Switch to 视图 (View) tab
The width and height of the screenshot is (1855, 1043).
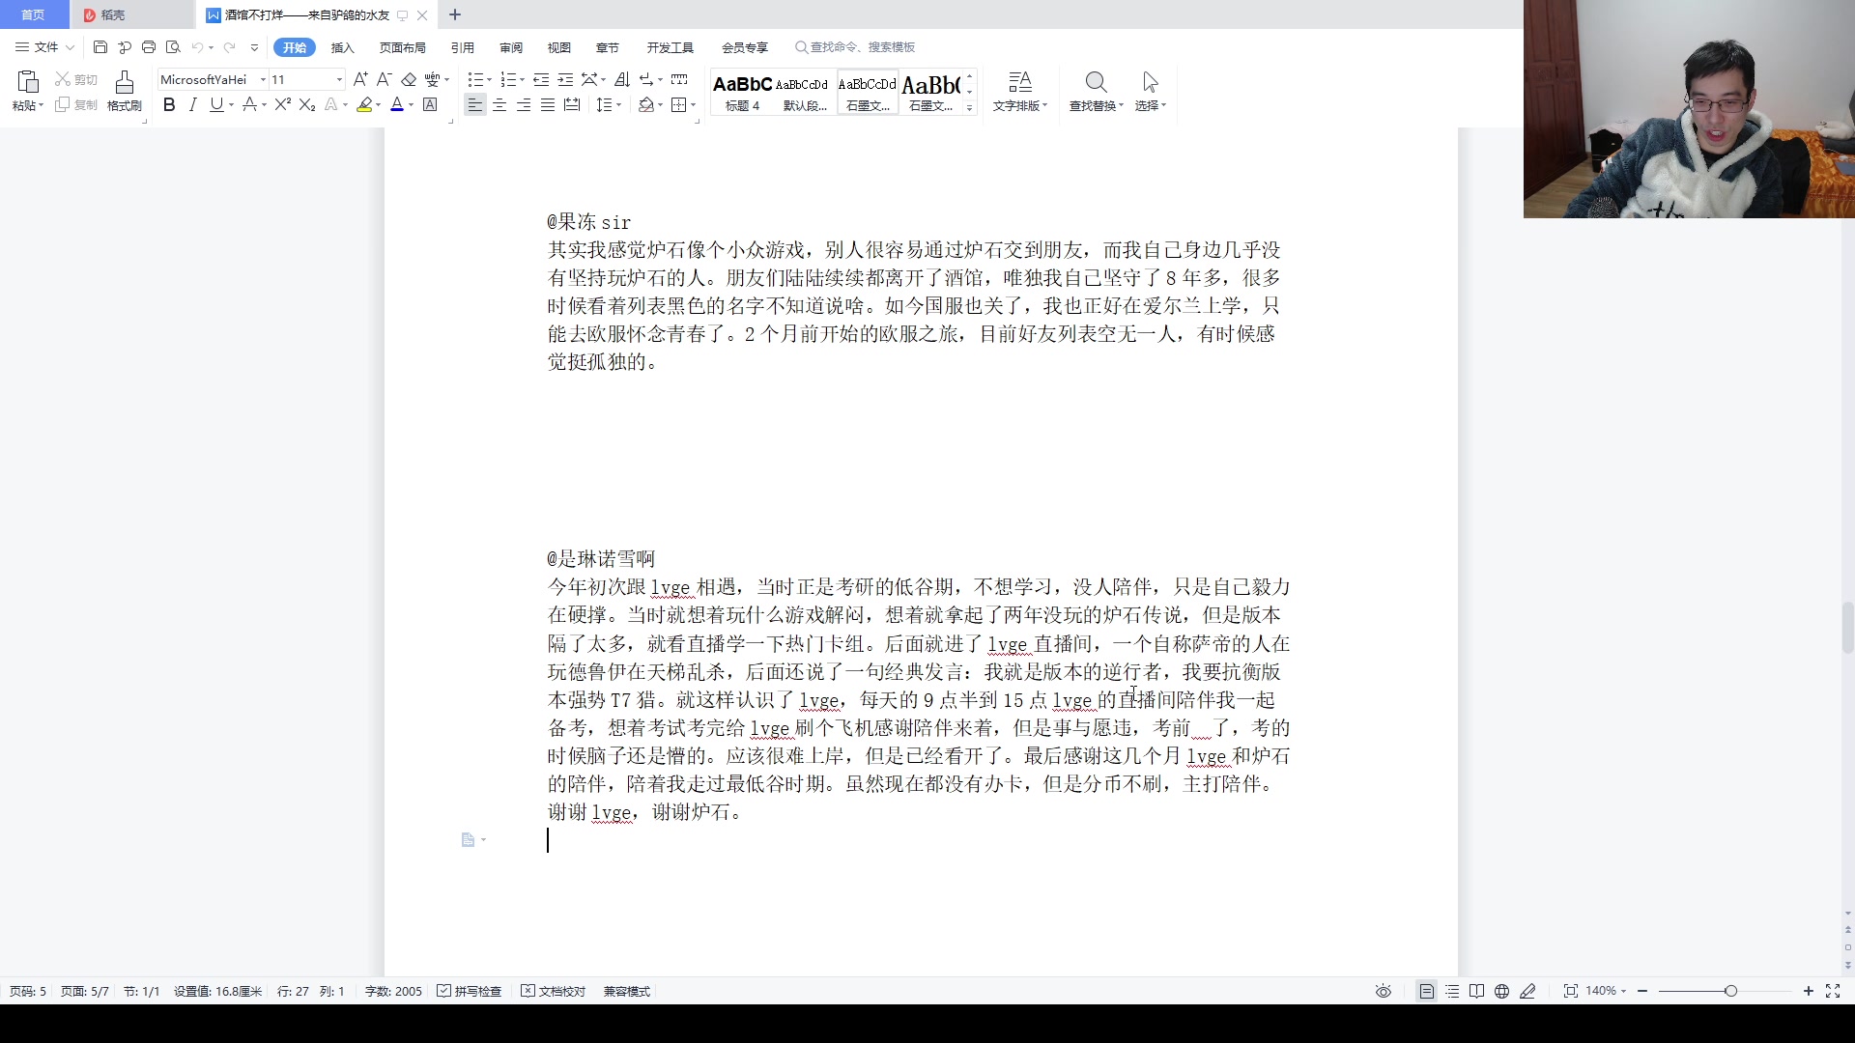(559, 47)
